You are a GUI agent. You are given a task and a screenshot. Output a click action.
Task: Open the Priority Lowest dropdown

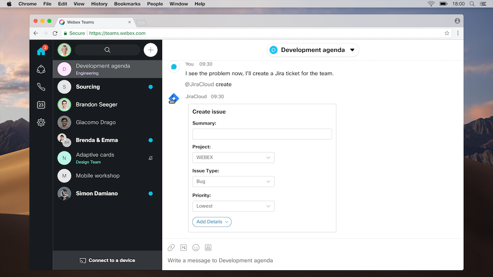[x=234, y=206]
